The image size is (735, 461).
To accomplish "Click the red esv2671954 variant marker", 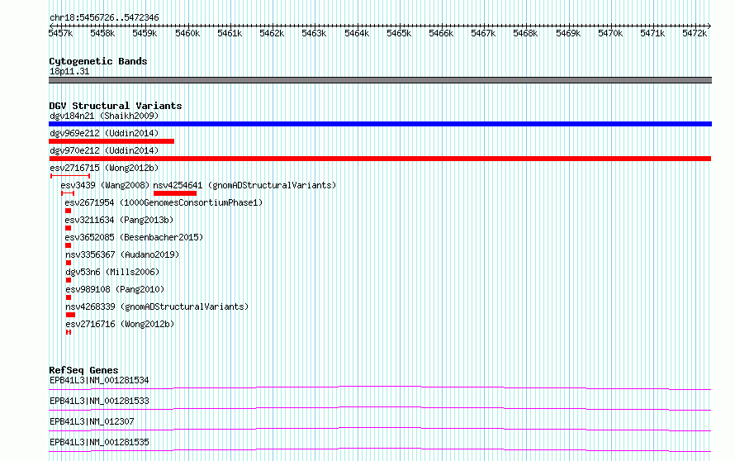I will click(x=68, y=211).
